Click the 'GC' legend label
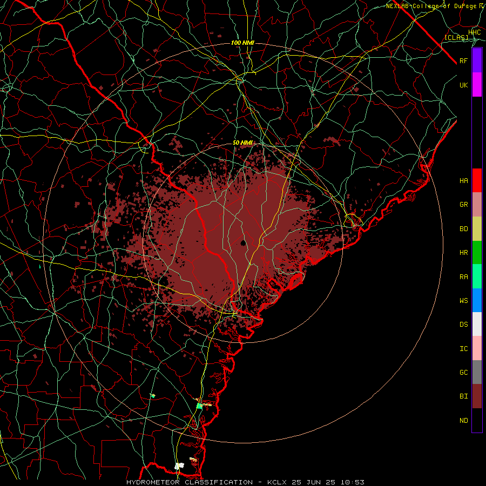This screenshot has width=486, height=486. click(x=463, y=373)
